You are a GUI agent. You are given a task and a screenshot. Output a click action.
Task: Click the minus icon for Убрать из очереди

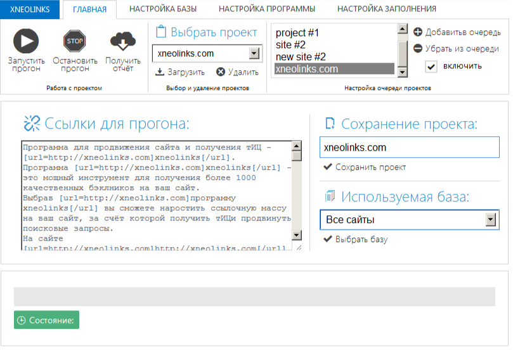(418, 48)
